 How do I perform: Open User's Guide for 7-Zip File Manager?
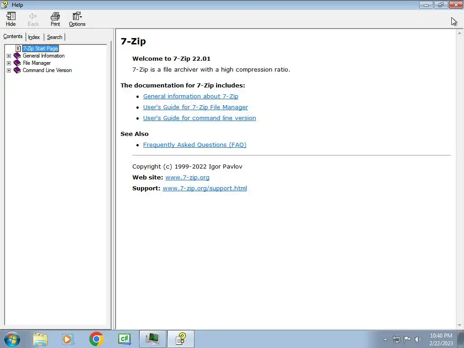point(195,107)
